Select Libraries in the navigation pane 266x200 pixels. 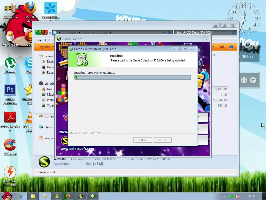click(47, 83)
